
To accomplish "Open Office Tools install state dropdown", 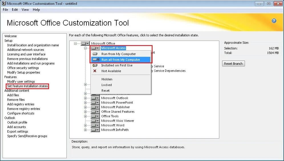I will coord(95,116).
